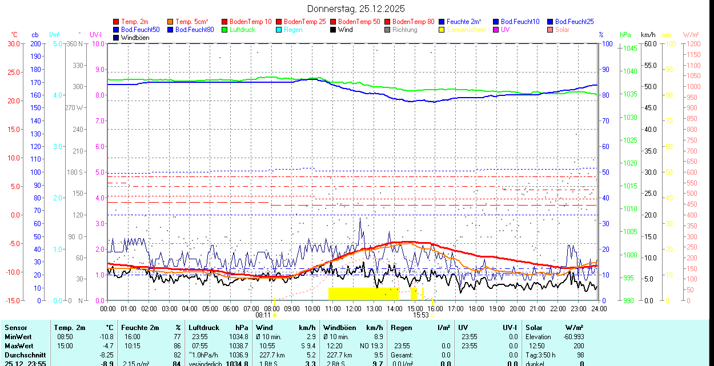Image resolution: width=714 pixels, height=366 pixels.
Task: Select the Luftdruck column header in table
Action: click(x=204, y=328)
